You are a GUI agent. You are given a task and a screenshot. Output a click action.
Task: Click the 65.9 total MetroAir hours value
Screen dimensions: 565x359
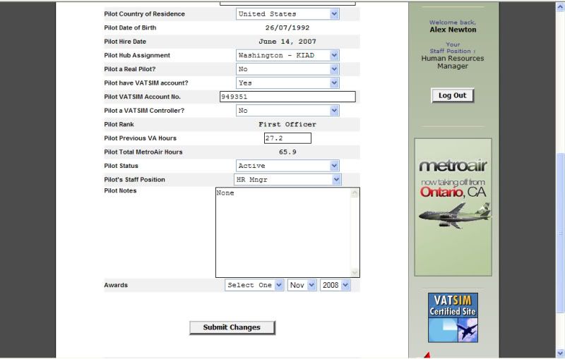click(287, 152)
